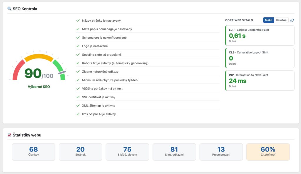Click checkmark beside llms.txt pre AI
Screen dimensions: 301x174
78,114
